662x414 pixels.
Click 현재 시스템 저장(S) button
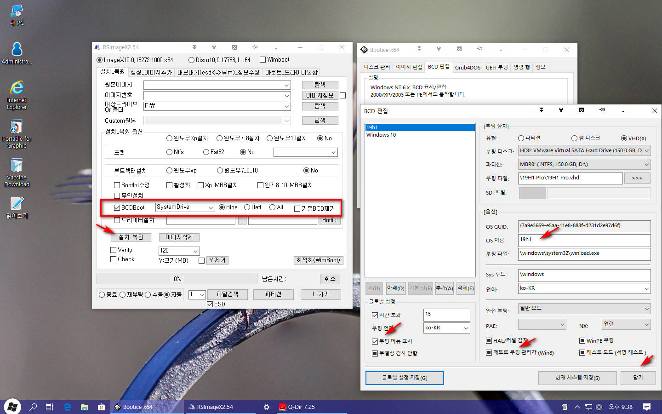click(x=577, y=378)
